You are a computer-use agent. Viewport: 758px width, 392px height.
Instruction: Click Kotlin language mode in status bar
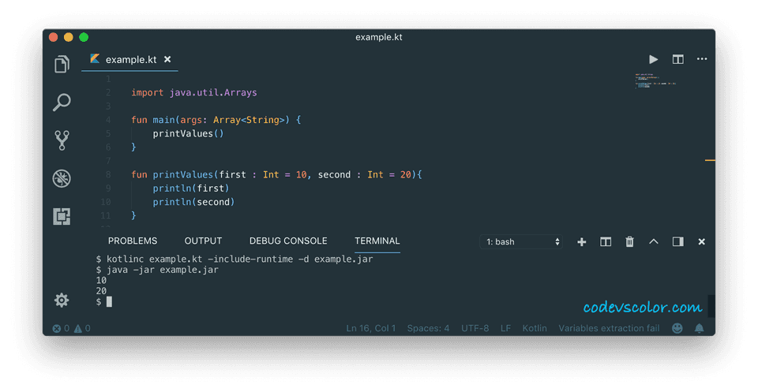tap(535, 328)
